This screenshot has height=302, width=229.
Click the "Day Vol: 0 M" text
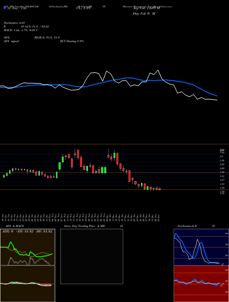tap(144, 14)
